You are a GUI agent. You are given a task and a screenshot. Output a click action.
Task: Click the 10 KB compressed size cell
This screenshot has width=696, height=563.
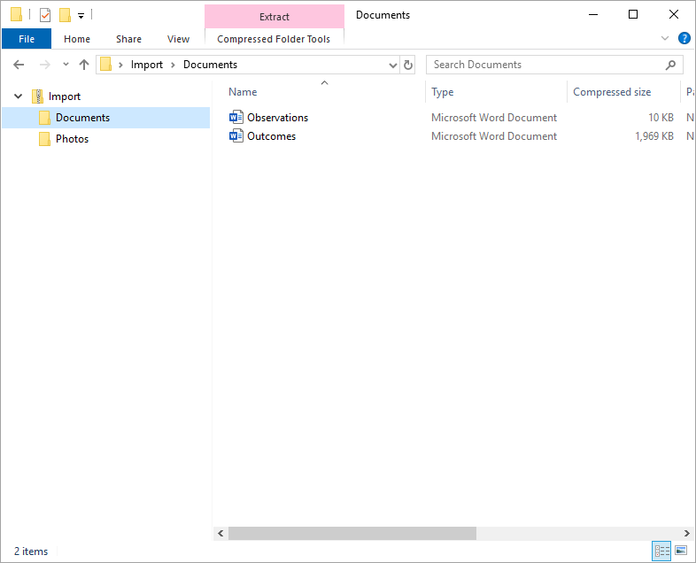(x=661, y=118)
